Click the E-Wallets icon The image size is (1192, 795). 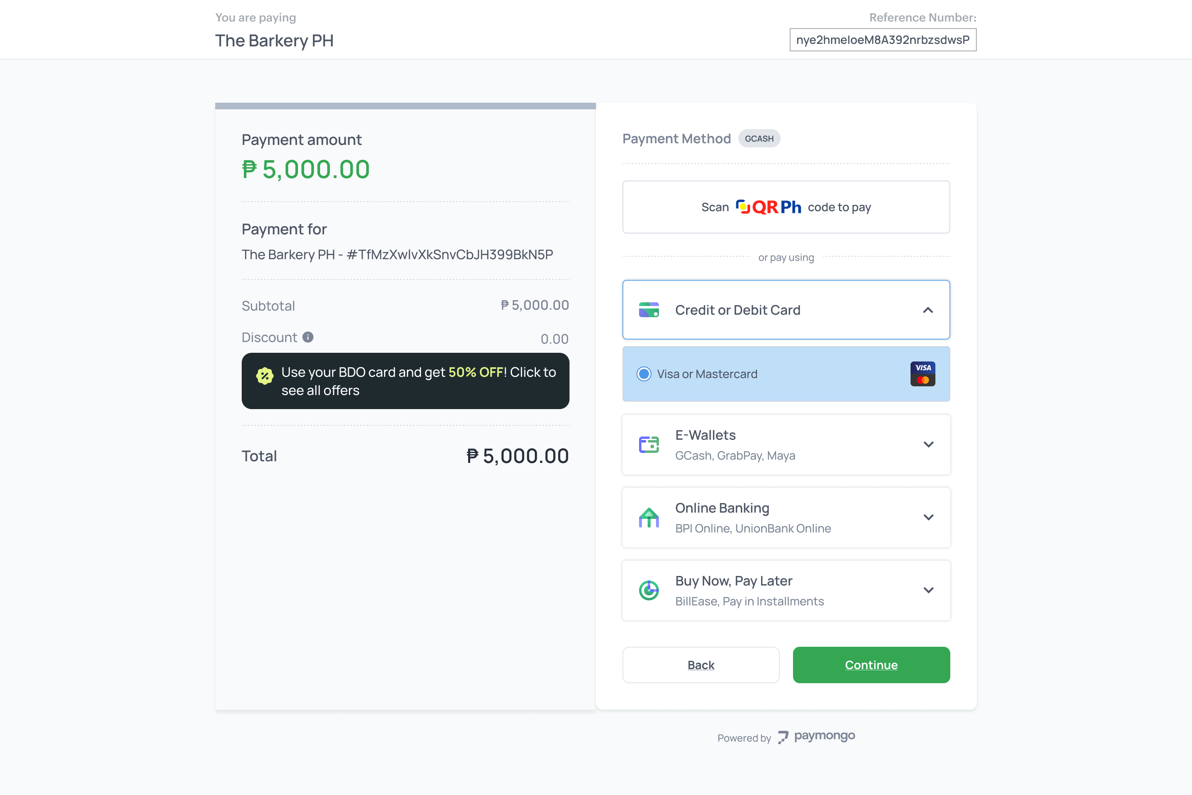tap(649, 445)
